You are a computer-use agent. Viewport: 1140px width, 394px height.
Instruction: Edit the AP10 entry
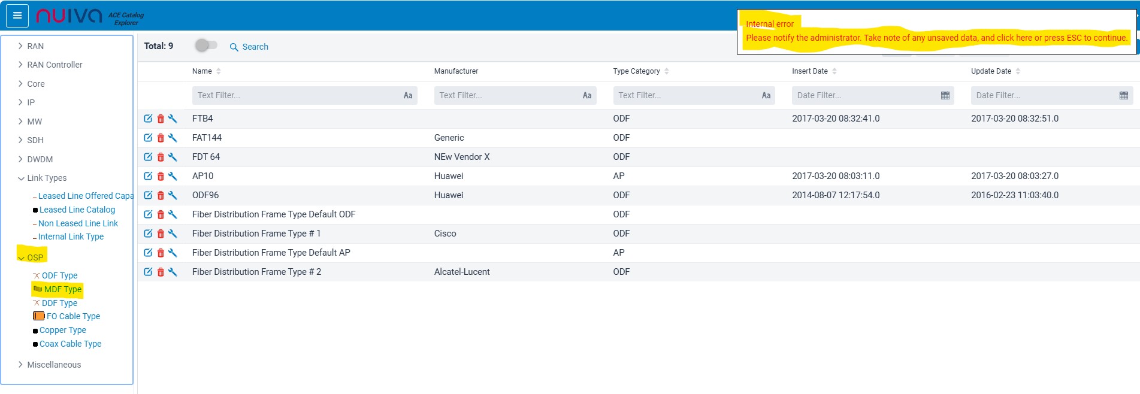148,176
